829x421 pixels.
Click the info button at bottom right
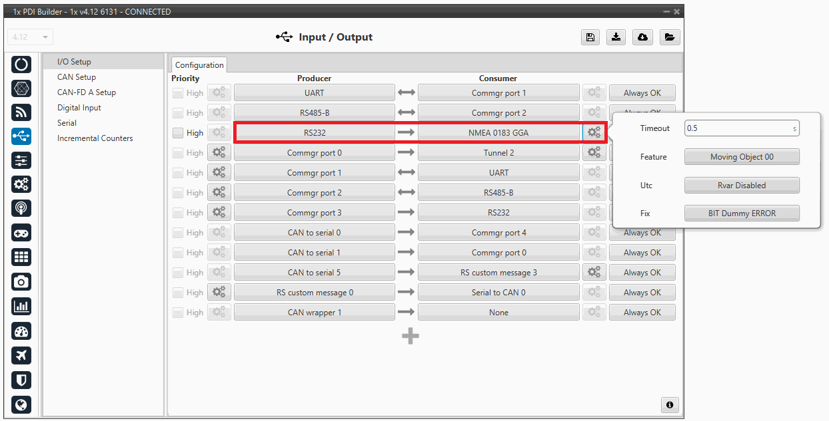[x=670, y=404]
